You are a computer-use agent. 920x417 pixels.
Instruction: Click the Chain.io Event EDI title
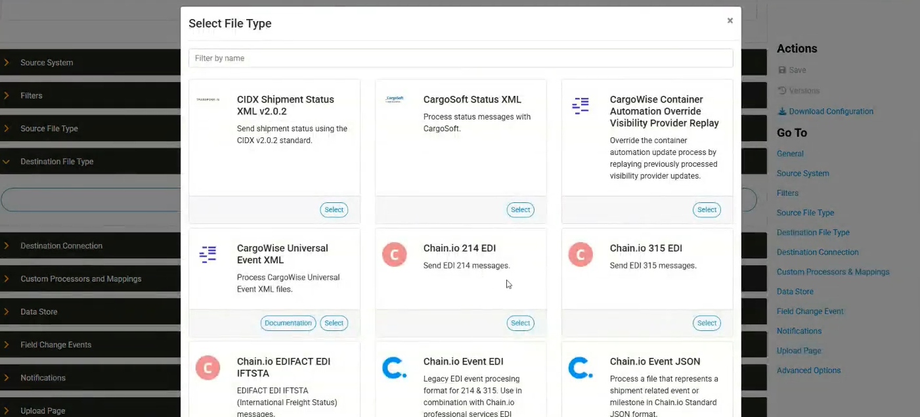(x=463, y=362)
